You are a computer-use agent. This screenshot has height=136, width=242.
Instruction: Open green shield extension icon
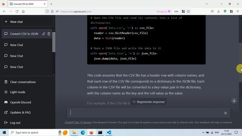tap(225, 11)
